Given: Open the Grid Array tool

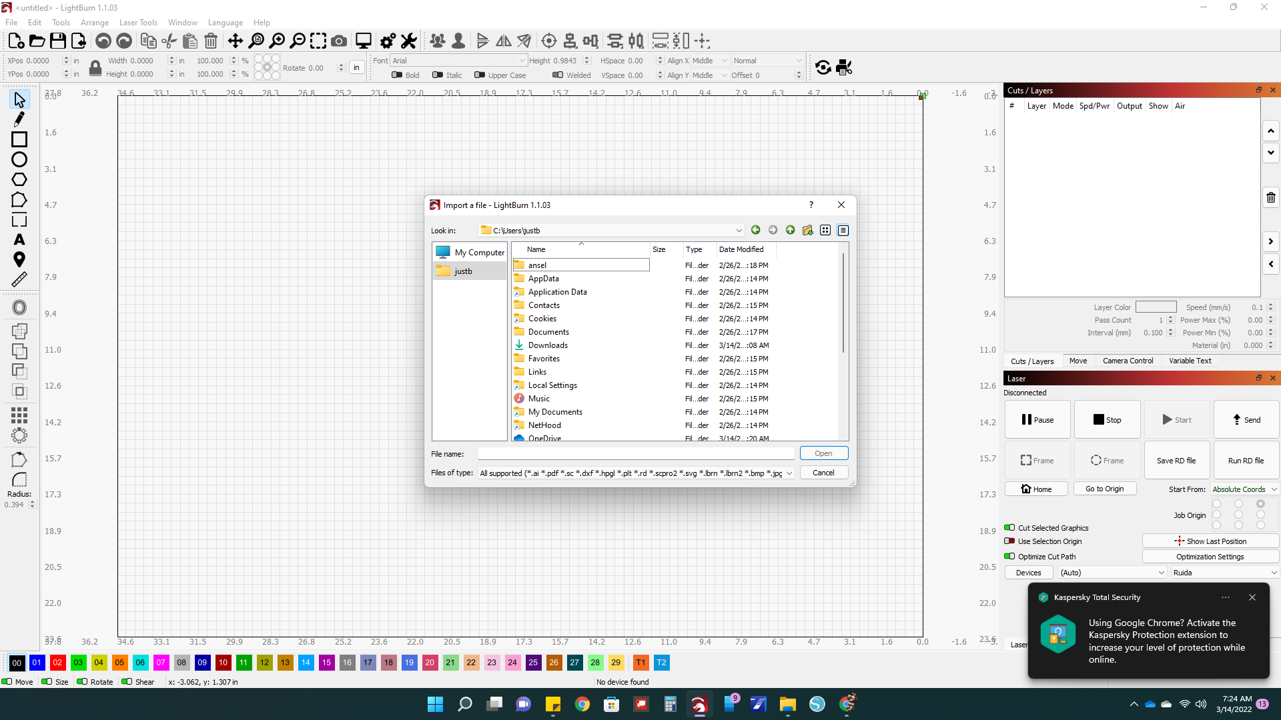Looking at the screenshot, I should point(19,415).
